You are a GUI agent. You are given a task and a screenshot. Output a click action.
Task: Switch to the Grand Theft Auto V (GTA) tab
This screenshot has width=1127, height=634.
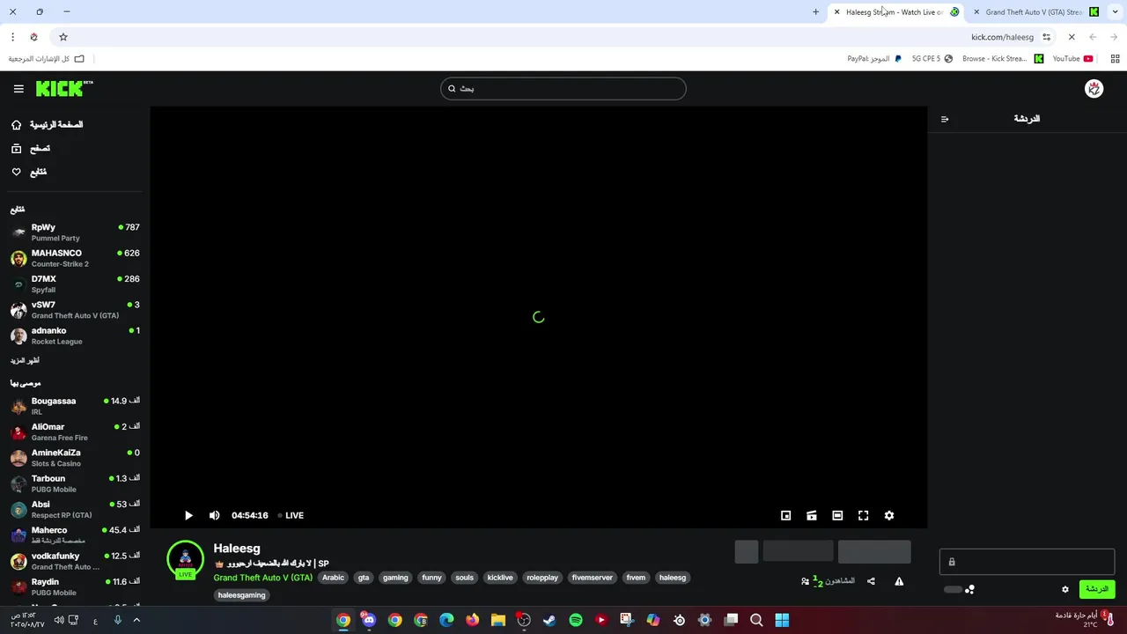[x=1035, y=12]
